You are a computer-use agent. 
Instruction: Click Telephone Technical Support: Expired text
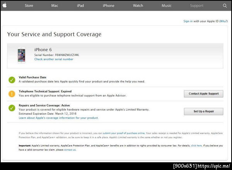point(45,91)
